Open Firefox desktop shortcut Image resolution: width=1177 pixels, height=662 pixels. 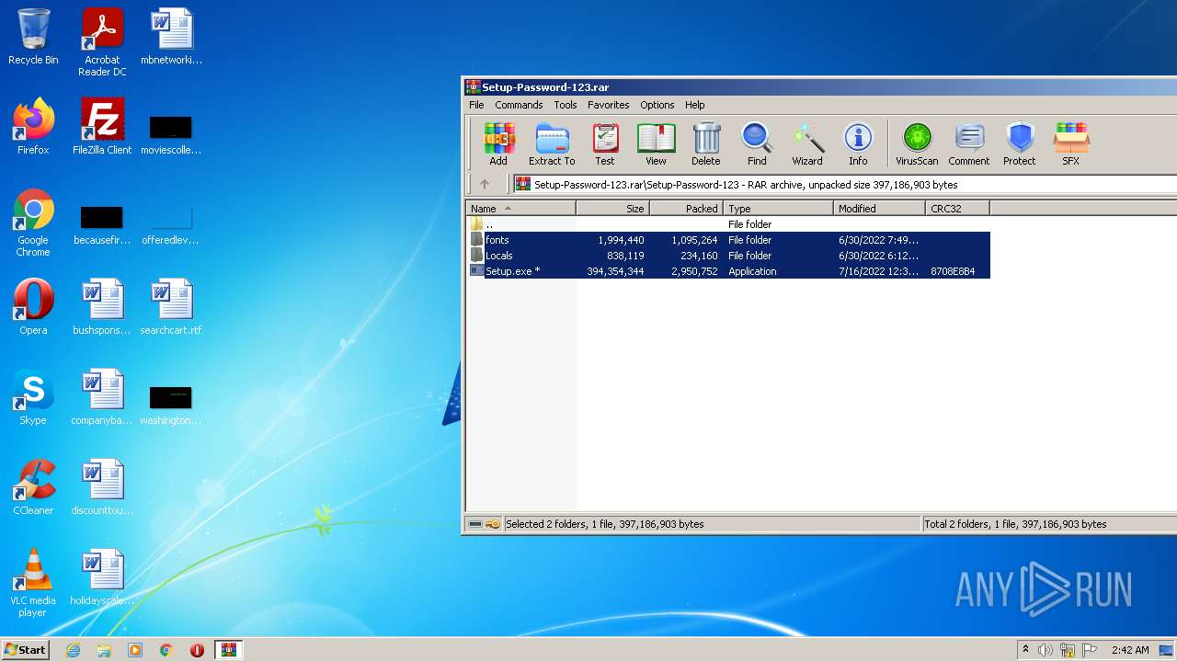coord(33,127)
